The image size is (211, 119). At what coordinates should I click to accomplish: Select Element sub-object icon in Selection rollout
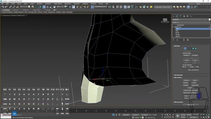pyautogui.click(x=196, y=49)
